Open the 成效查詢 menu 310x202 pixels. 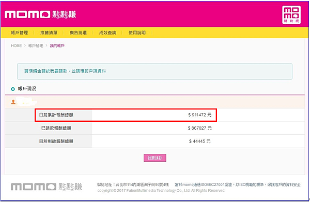(x=107, y=33)
